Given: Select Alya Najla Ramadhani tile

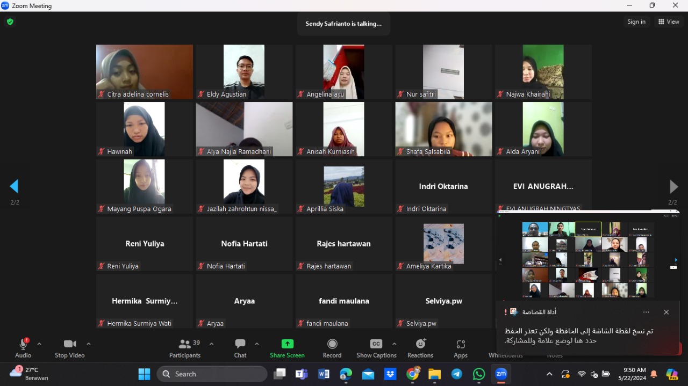Looking at the screenshot, I should pos(244,129).
